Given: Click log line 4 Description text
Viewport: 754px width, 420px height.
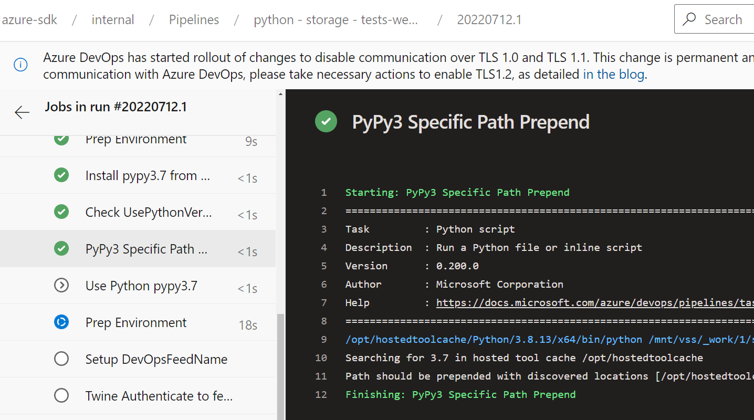Looking at the screenshot, I should 494,247.
